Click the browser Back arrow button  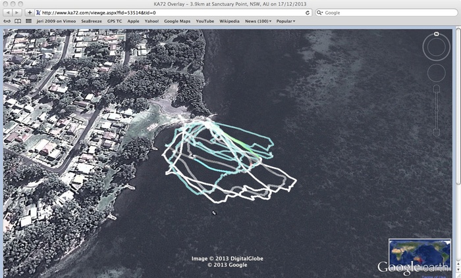pyautogui.click(x=7, y=12)
